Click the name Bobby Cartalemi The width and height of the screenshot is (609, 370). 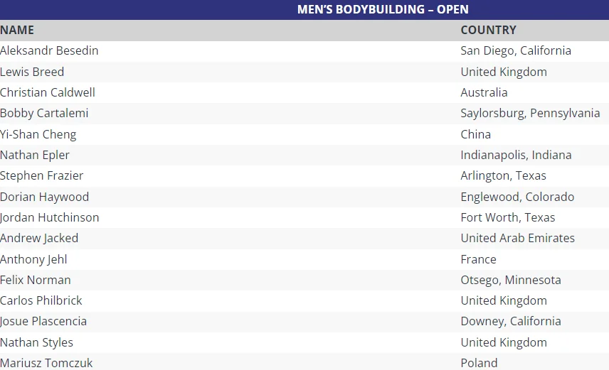point(44,113)
